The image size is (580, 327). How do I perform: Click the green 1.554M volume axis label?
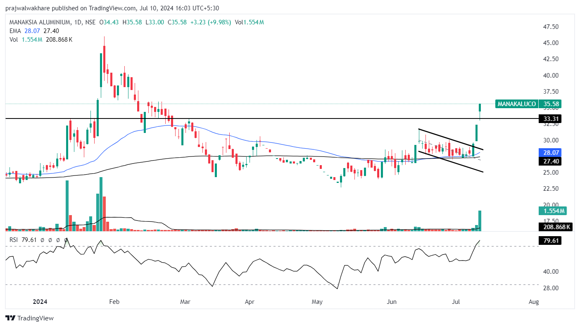tap(551, 211)
